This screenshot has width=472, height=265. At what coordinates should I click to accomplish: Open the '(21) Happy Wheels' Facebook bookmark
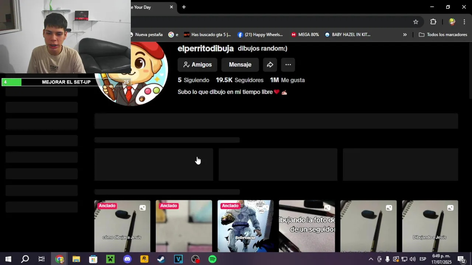click(260, 35)
